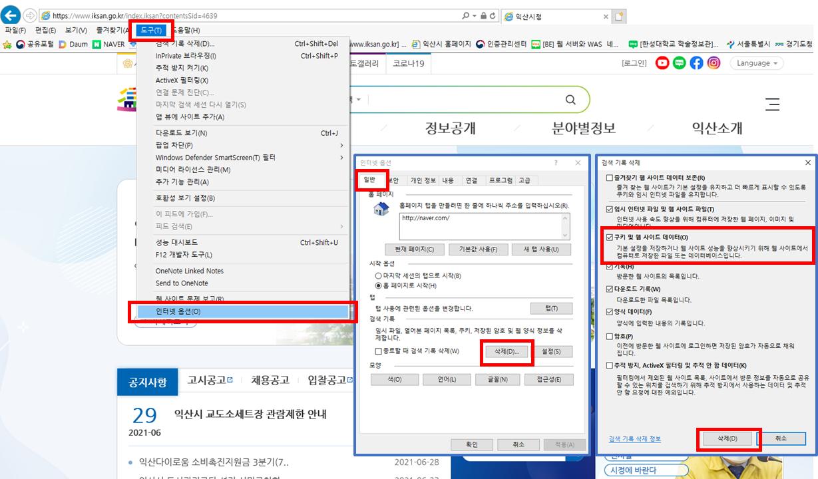This screenshot has height=479, width=818.
Task: Switch to the 고급 tab in Internet Options
Action: click(524, 180)
